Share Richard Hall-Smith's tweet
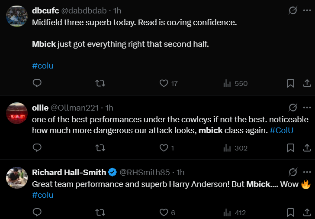Image resolution: width=315 pixels, height=219 pixels. coord(306,212)
